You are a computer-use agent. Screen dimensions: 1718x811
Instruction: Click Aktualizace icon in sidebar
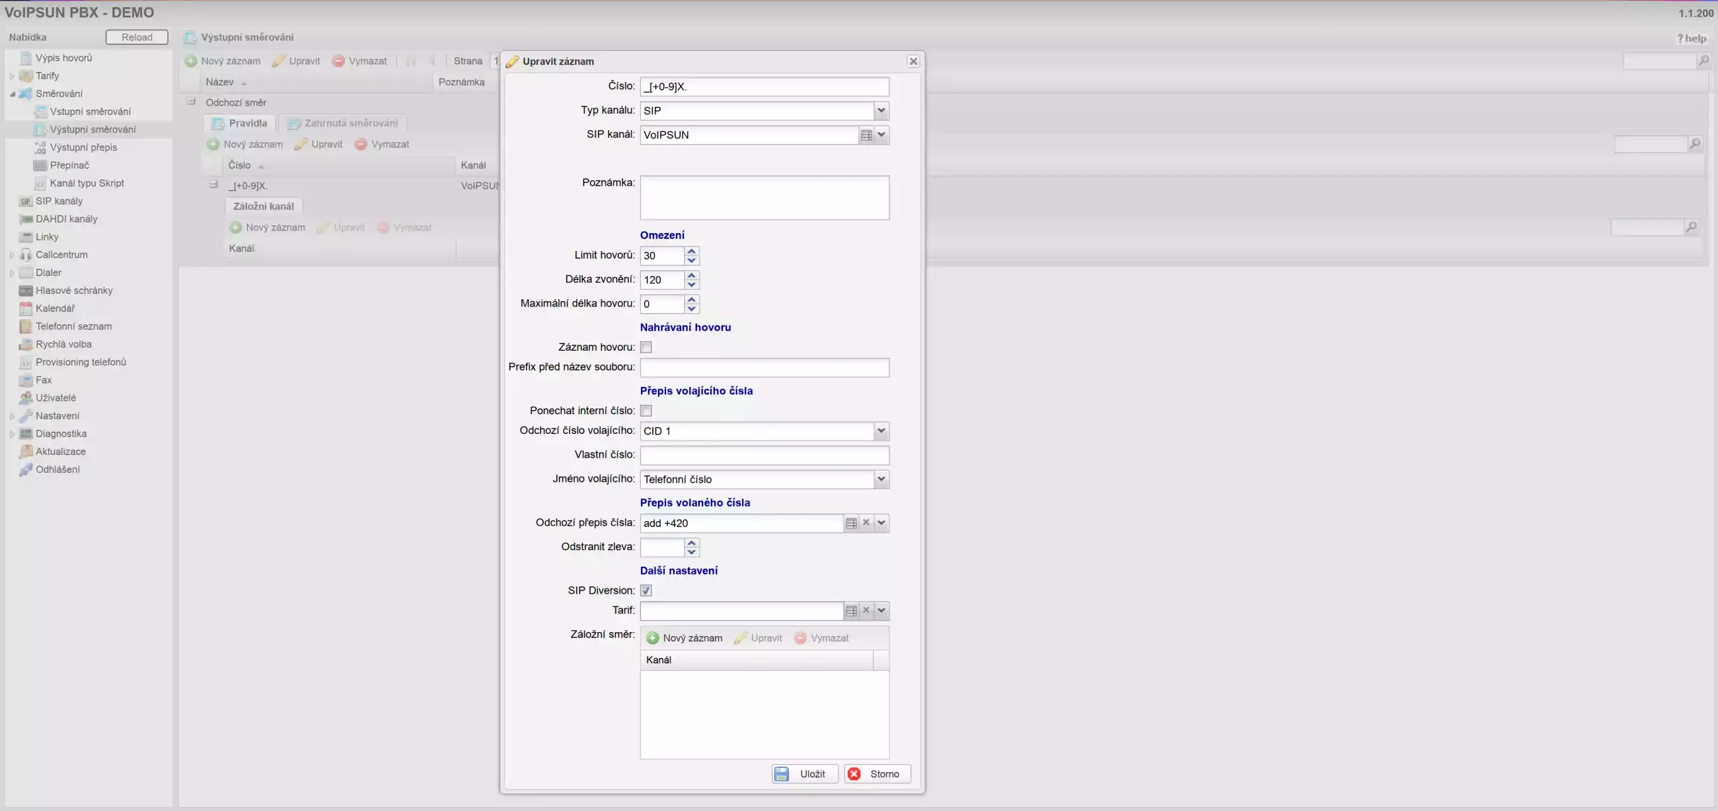click(25, 451)
